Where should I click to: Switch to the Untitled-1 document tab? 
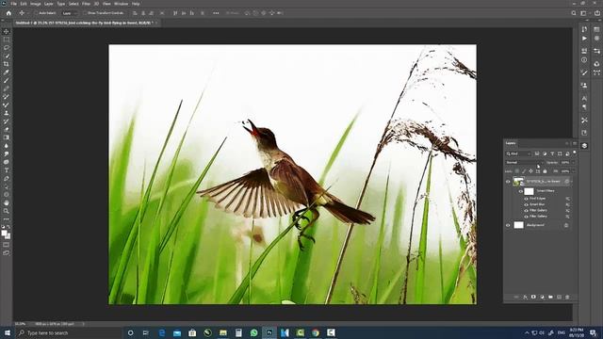click(x=84, y=23)
